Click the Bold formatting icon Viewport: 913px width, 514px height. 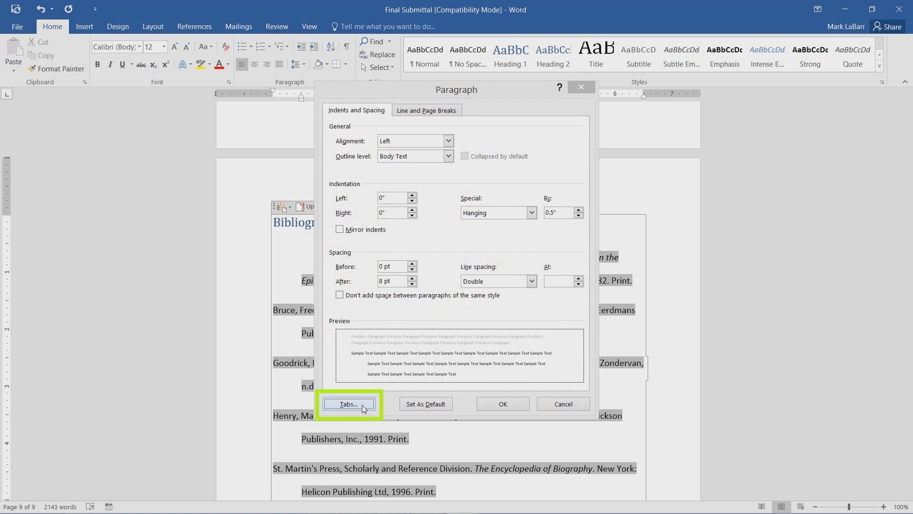[x=97, y=65]
